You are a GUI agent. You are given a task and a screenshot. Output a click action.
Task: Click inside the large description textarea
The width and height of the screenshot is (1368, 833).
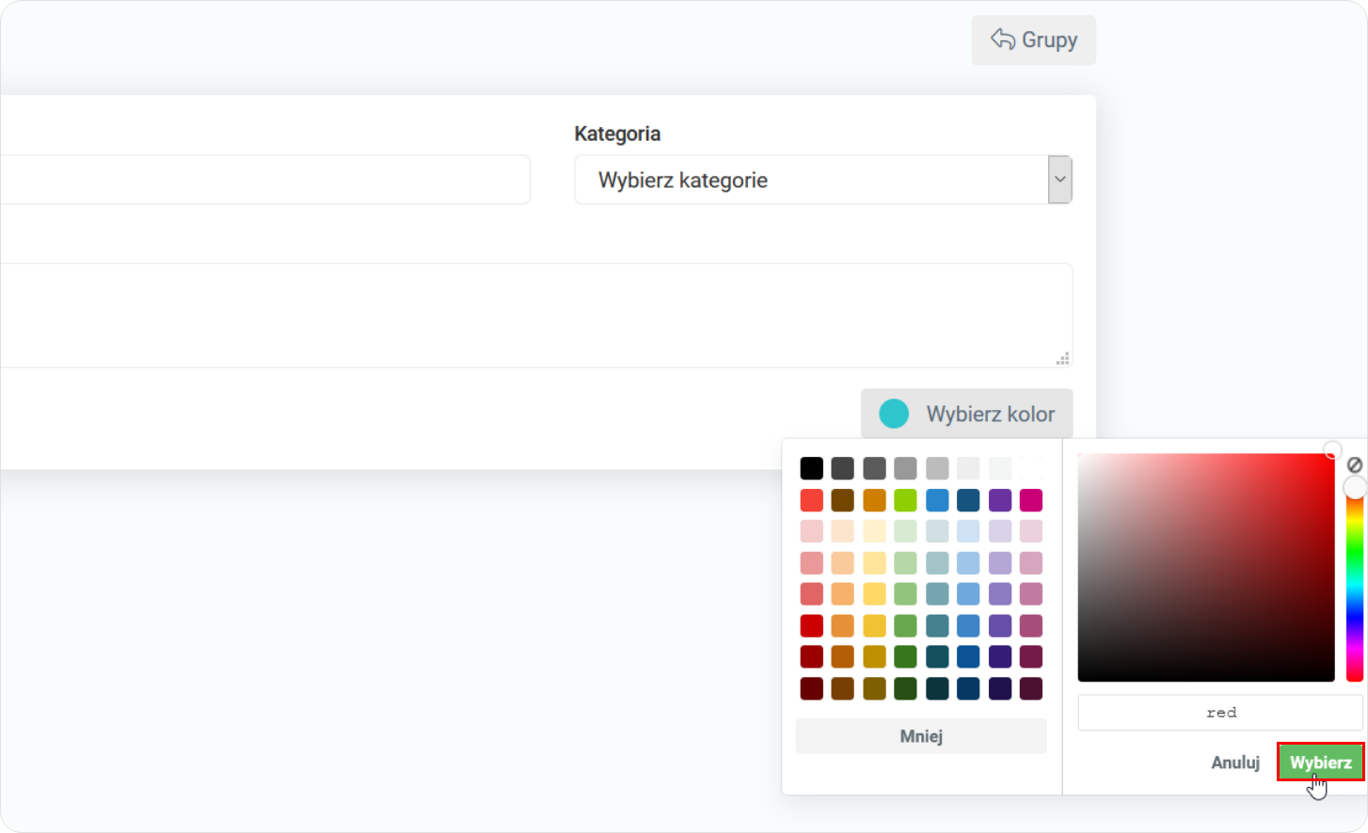[x=536, y=315]
